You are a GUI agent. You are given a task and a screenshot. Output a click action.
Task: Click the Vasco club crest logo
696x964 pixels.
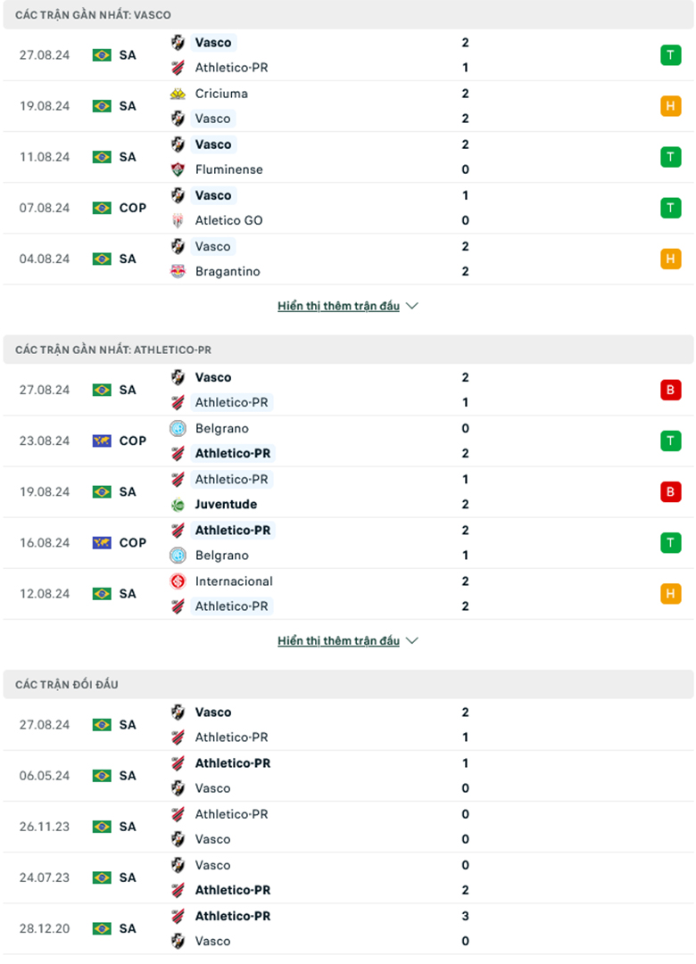(x=176, y=42)
